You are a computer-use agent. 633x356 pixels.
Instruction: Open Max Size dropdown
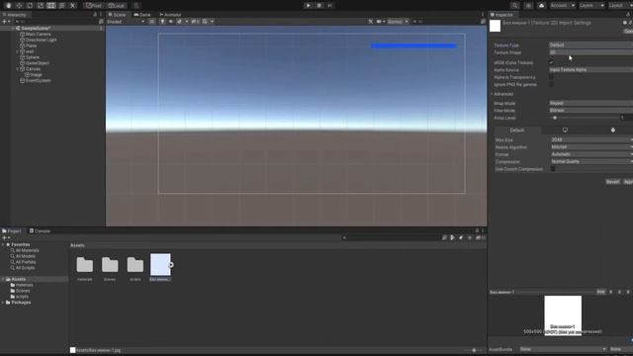(x=591, y=139)
